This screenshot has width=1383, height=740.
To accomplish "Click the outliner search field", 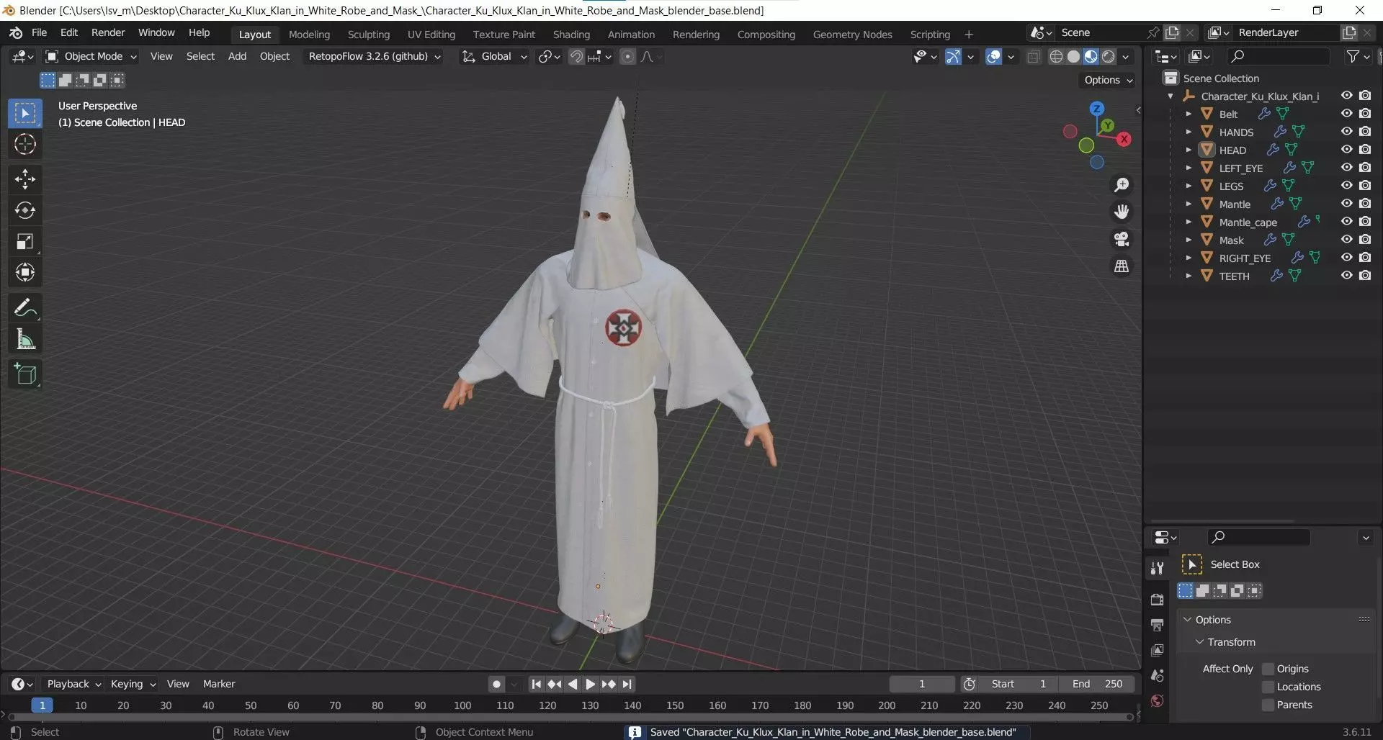I will pos(1277,56).
